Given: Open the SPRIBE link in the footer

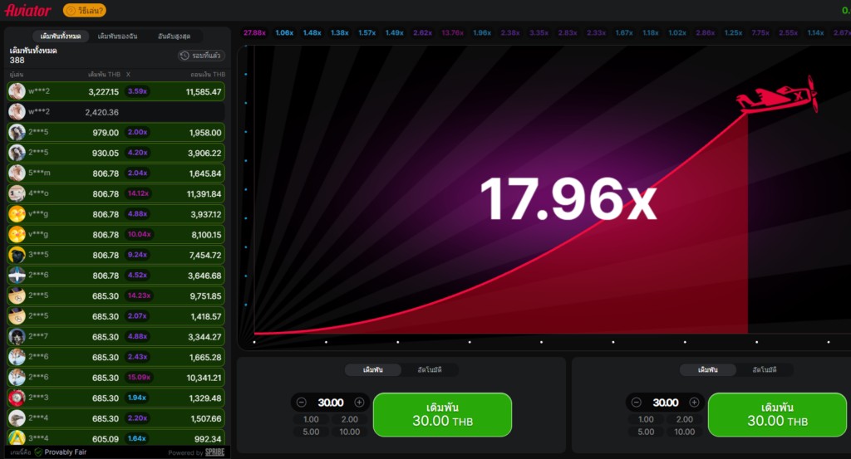Looking at the screenshot, I should (215, 452).
